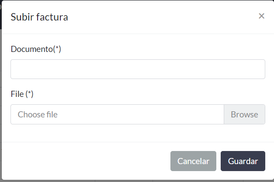The image size is (274, 182).
Task: Dismiss the modal using the X icon
Action: 261,16
